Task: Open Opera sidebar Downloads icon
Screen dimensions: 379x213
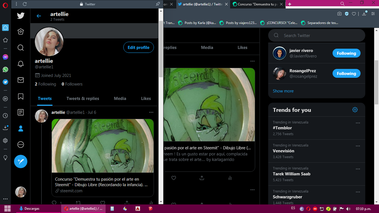Action: click(x=5, y=128)
